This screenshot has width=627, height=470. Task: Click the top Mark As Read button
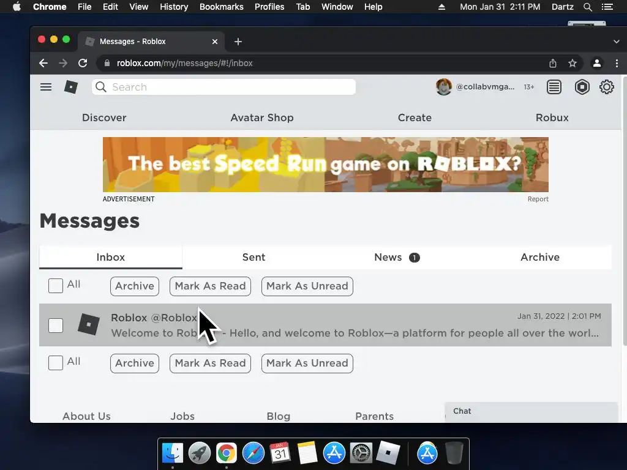click(211, 286)
